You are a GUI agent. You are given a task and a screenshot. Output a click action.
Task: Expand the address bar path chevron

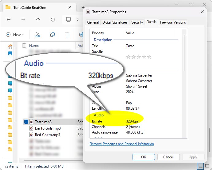pyautogui.click(x=78, y=20)
